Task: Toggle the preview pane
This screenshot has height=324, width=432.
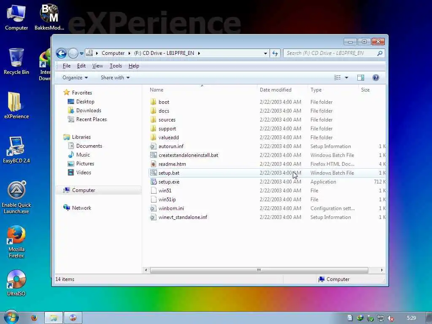Action: pos(361,78)
